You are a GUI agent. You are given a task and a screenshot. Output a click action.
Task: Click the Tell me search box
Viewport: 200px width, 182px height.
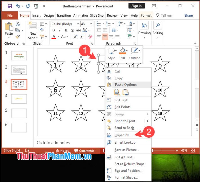[164, 15]
